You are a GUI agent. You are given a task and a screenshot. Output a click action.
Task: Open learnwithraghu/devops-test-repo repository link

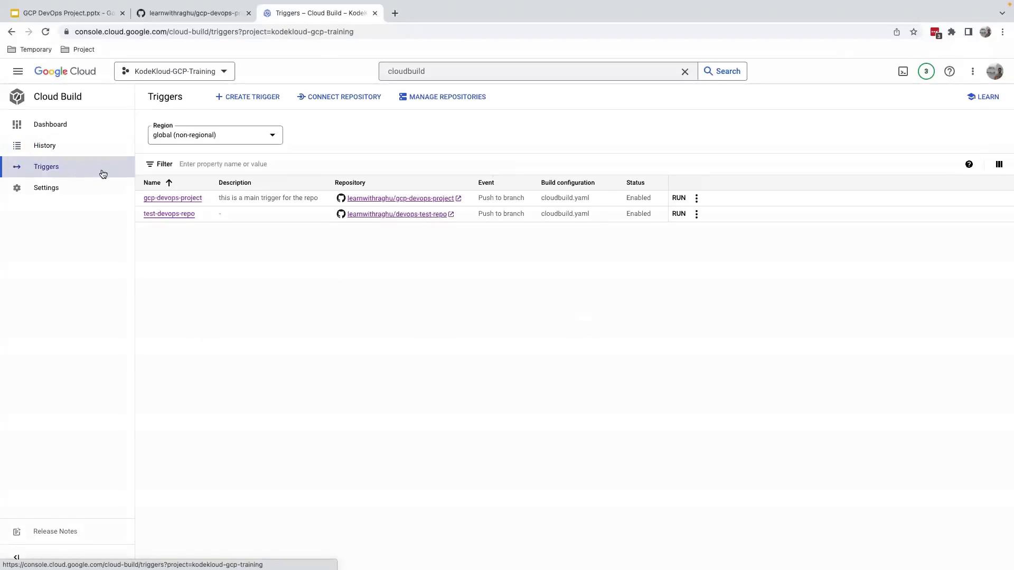tap(397, 214)
